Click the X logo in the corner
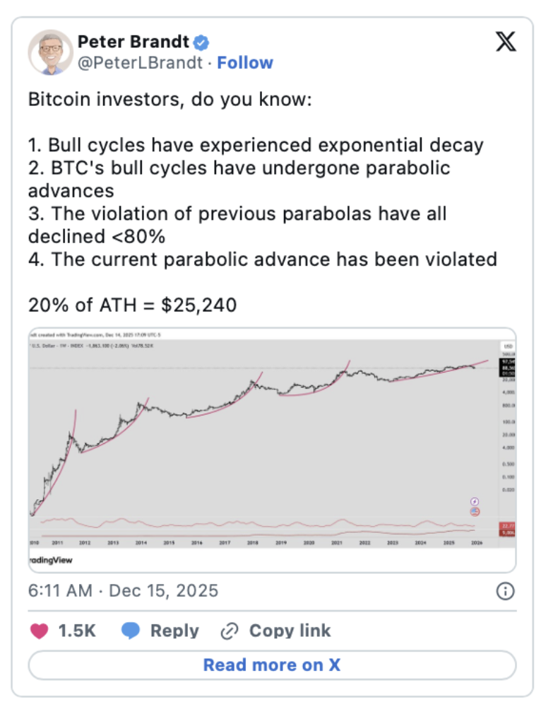Screen dimensions: 541x714 point(506,42)
